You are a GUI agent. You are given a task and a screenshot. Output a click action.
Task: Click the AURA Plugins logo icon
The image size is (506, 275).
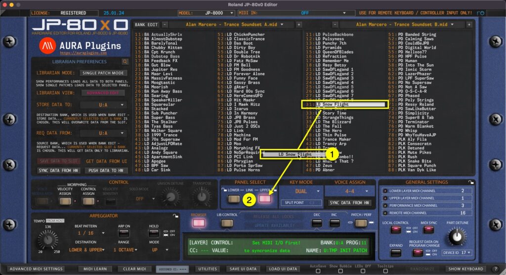(x=47, y=46)
